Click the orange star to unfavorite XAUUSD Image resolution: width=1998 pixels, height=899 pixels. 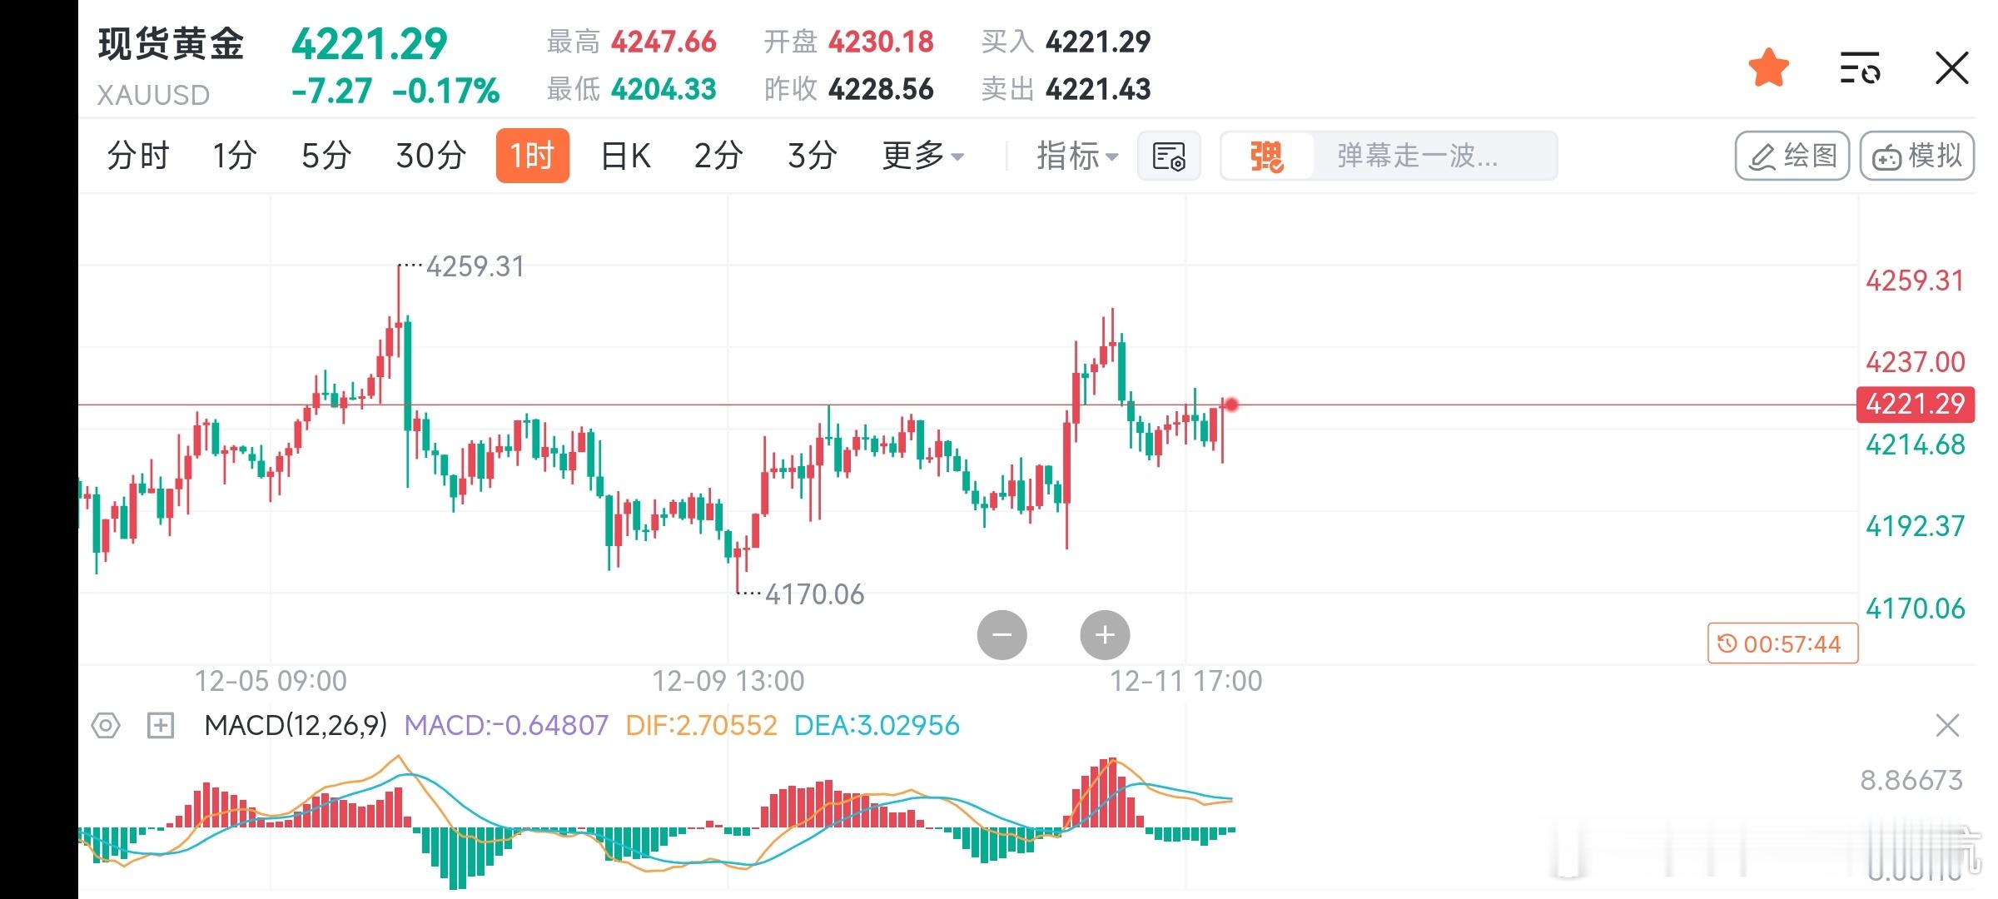coord(1768,65)
